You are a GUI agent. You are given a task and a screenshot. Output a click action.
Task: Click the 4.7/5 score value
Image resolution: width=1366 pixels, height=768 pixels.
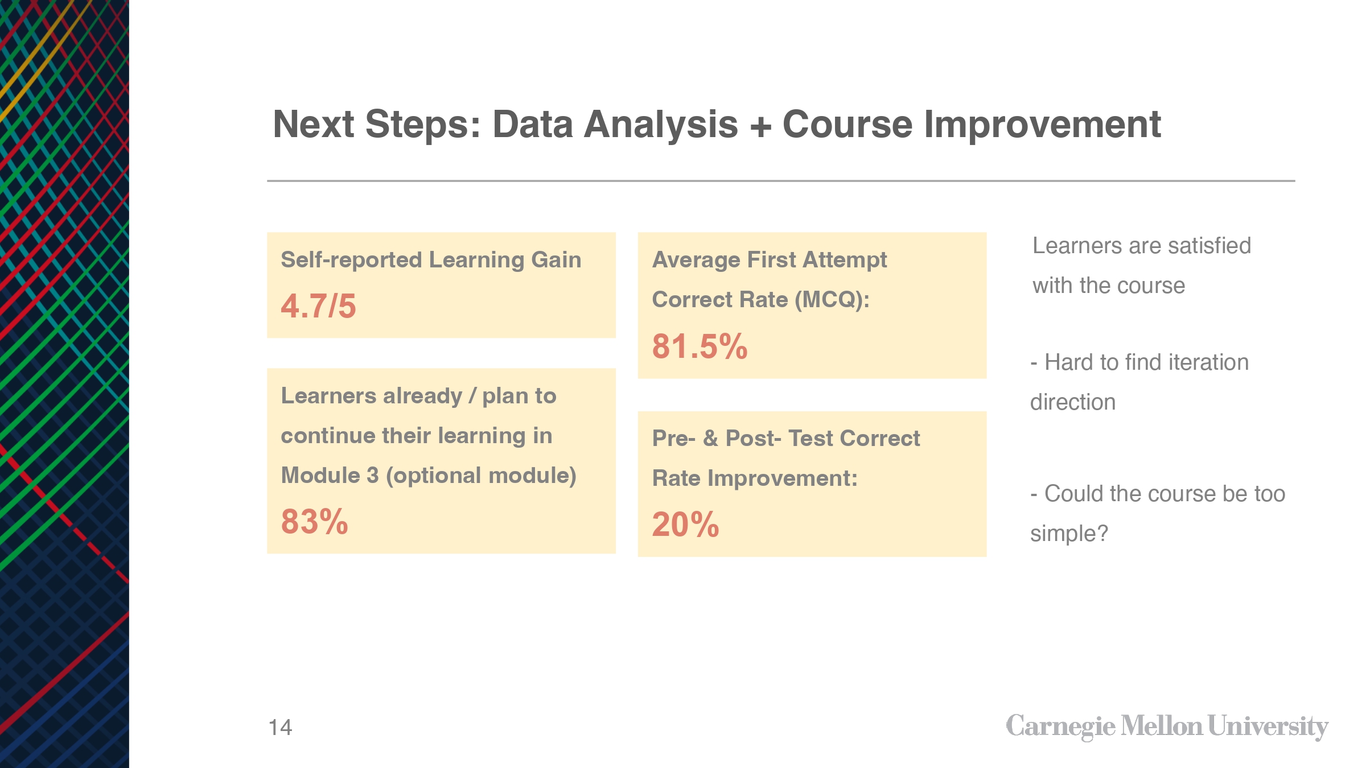[x=318, y=306]
